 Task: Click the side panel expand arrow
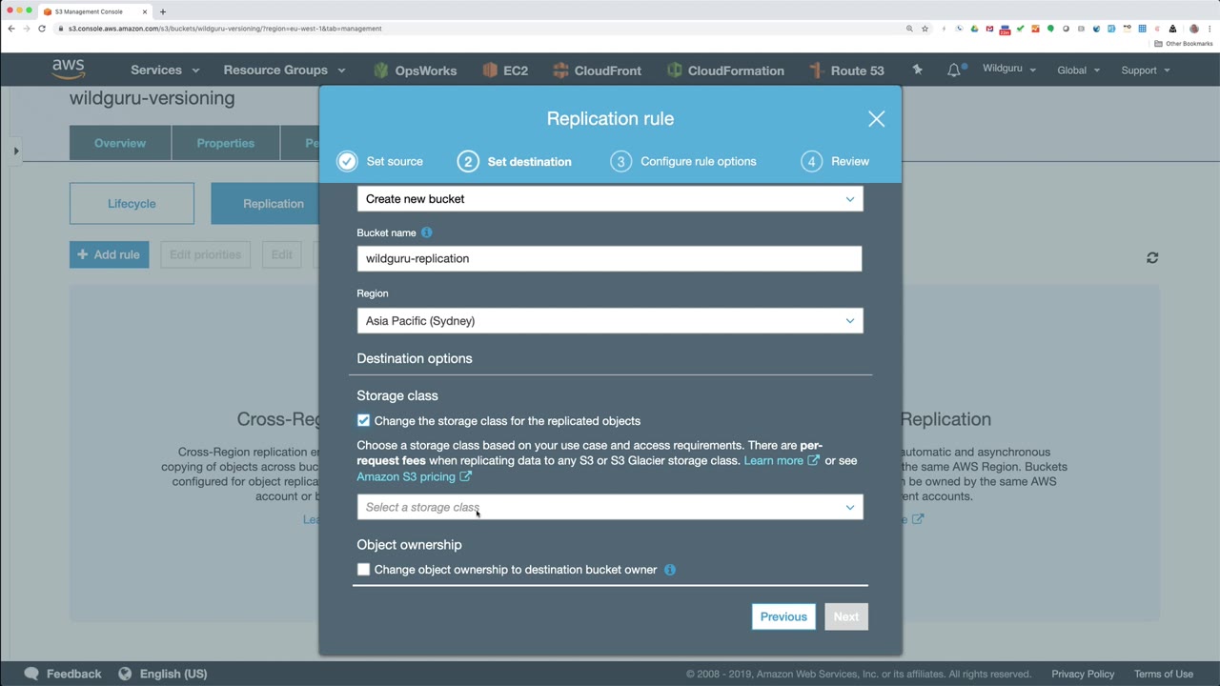(16, 151)
